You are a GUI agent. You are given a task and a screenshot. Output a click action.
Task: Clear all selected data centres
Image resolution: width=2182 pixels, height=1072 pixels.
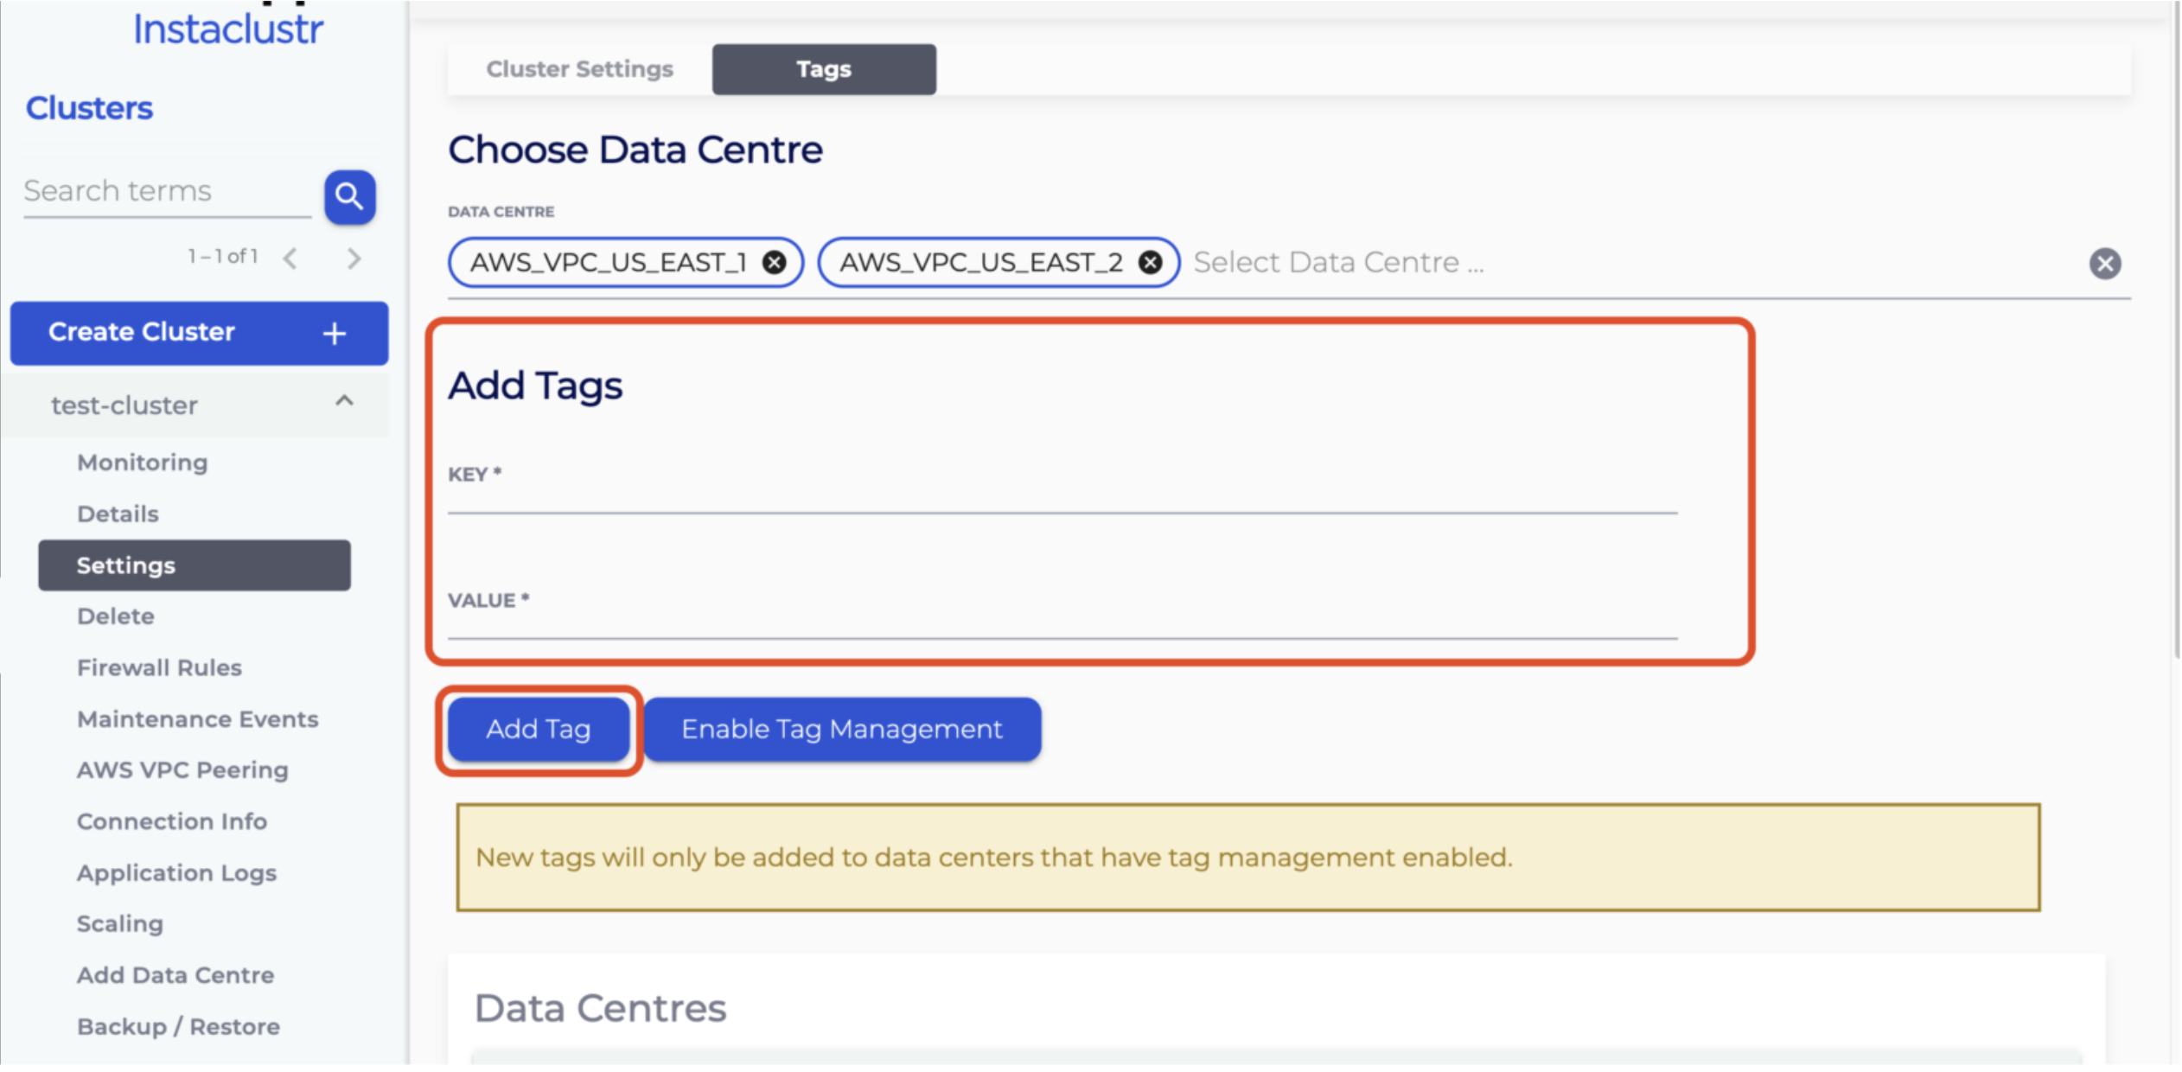click(x=2105, y=264)
